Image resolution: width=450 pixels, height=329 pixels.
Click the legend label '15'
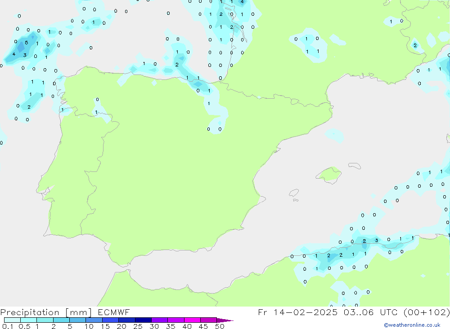tap(105, 326)
